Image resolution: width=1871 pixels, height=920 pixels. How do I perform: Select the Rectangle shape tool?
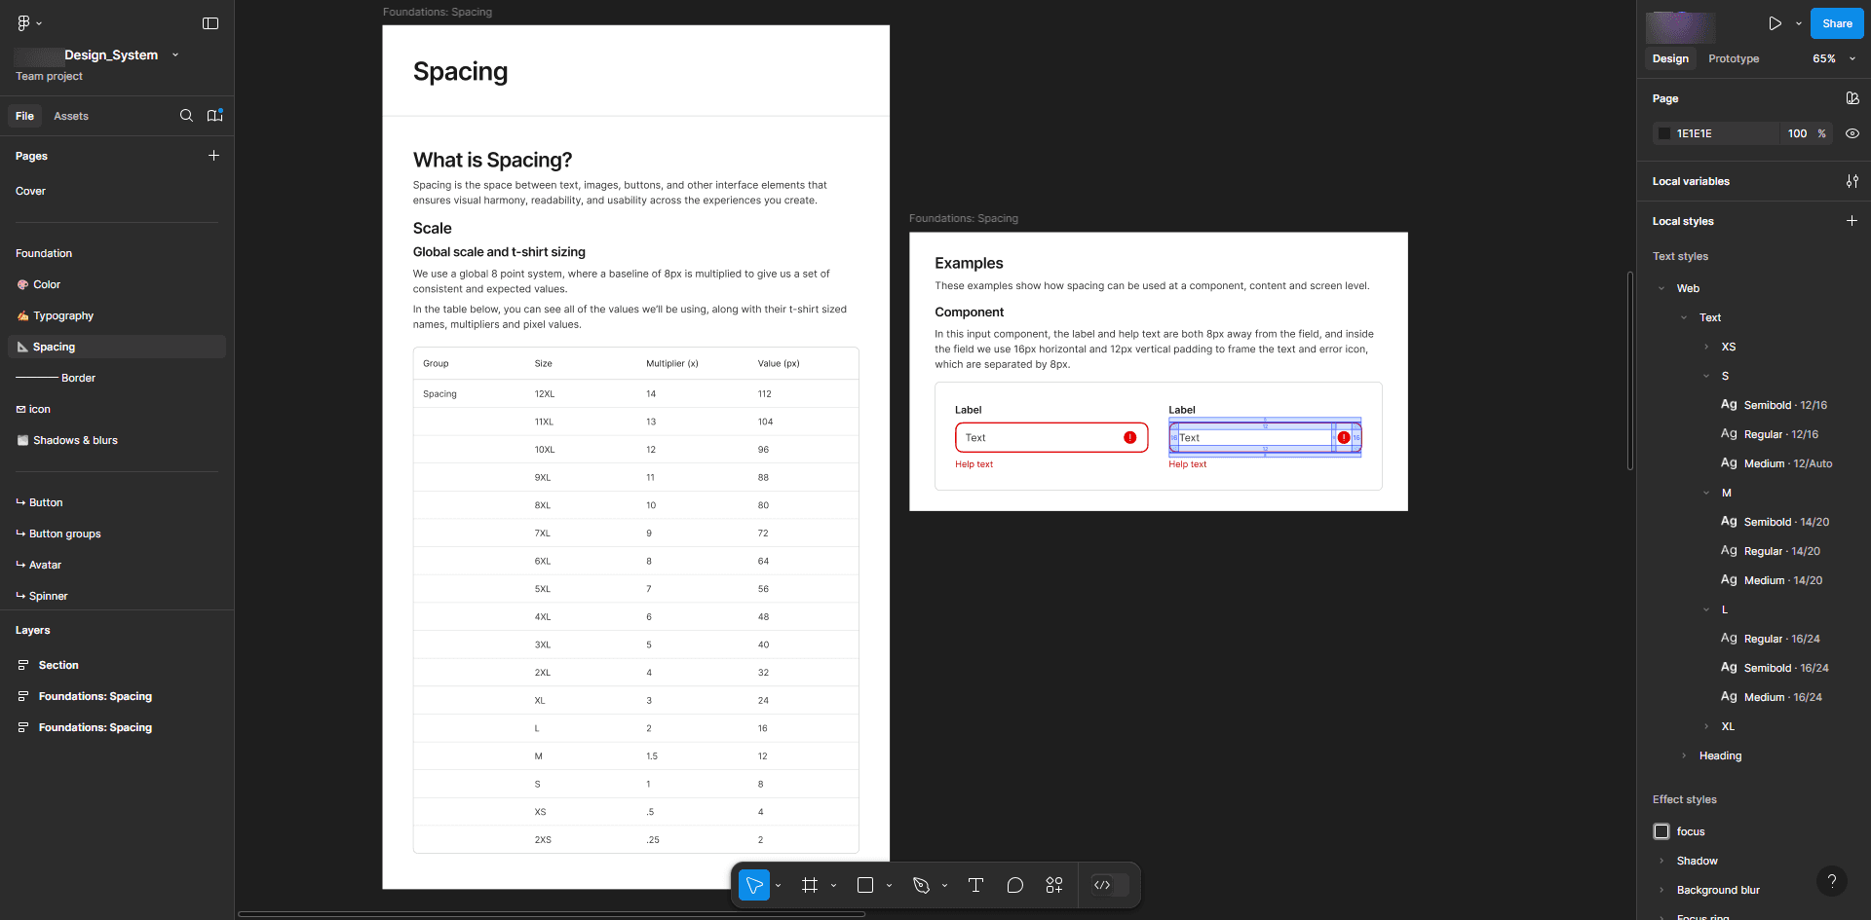(x=865, y=885)
